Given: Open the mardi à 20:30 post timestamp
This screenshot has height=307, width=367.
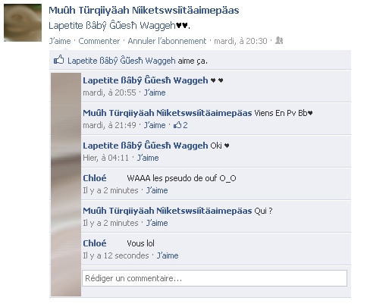Looking at the screenshot, I should tap(240, 41).
